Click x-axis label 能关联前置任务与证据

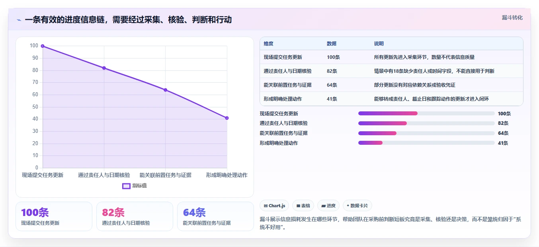[x=166, y=175]
